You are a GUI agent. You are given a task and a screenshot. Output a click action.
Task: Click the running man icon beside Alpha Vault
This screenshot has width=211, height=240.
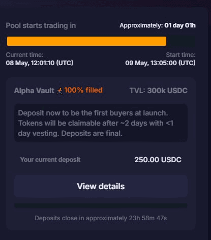click(59, 91)
